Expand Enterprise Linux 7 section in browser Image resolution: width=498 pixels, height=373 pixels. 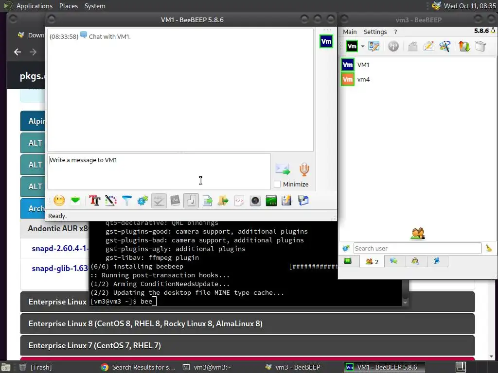[248, 345]
